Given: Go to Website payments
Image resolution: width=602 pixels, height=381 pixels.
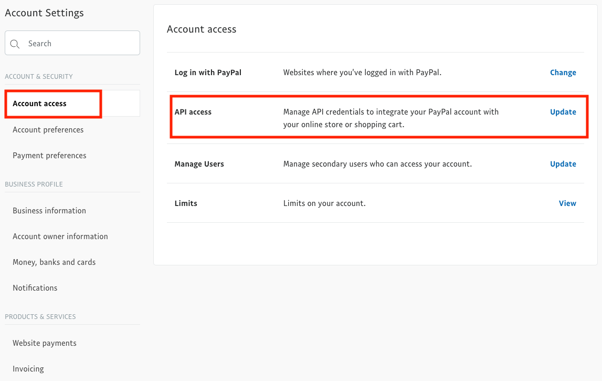Looking at the screenshot, I should pyautogui.click(x=45, y=343).
